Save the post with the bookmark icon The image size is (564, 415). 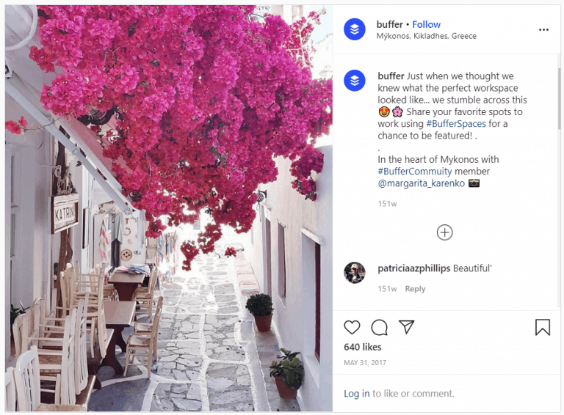coord(543,328)
